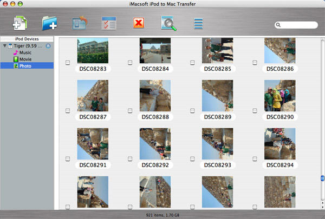Switch to list view icon

click(198, 23)
